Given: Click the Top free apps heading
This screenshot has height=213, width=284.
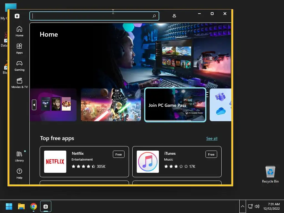Looking at the screenshot, I should (57, 138).
